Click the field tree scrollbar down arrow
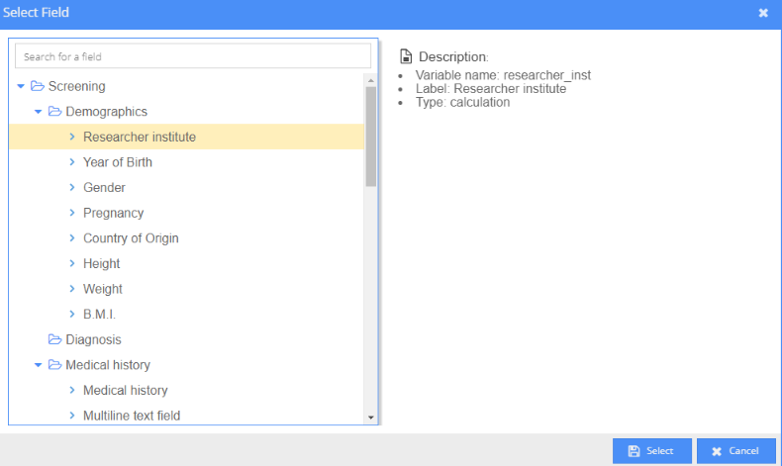 (370, 418)
